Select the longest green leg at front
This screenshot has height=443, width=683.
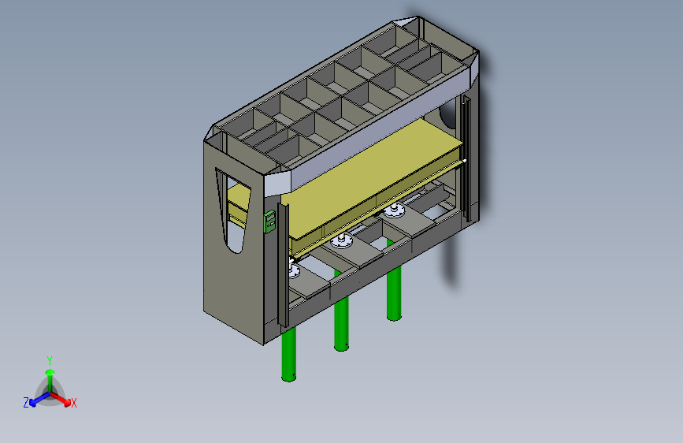289,354
